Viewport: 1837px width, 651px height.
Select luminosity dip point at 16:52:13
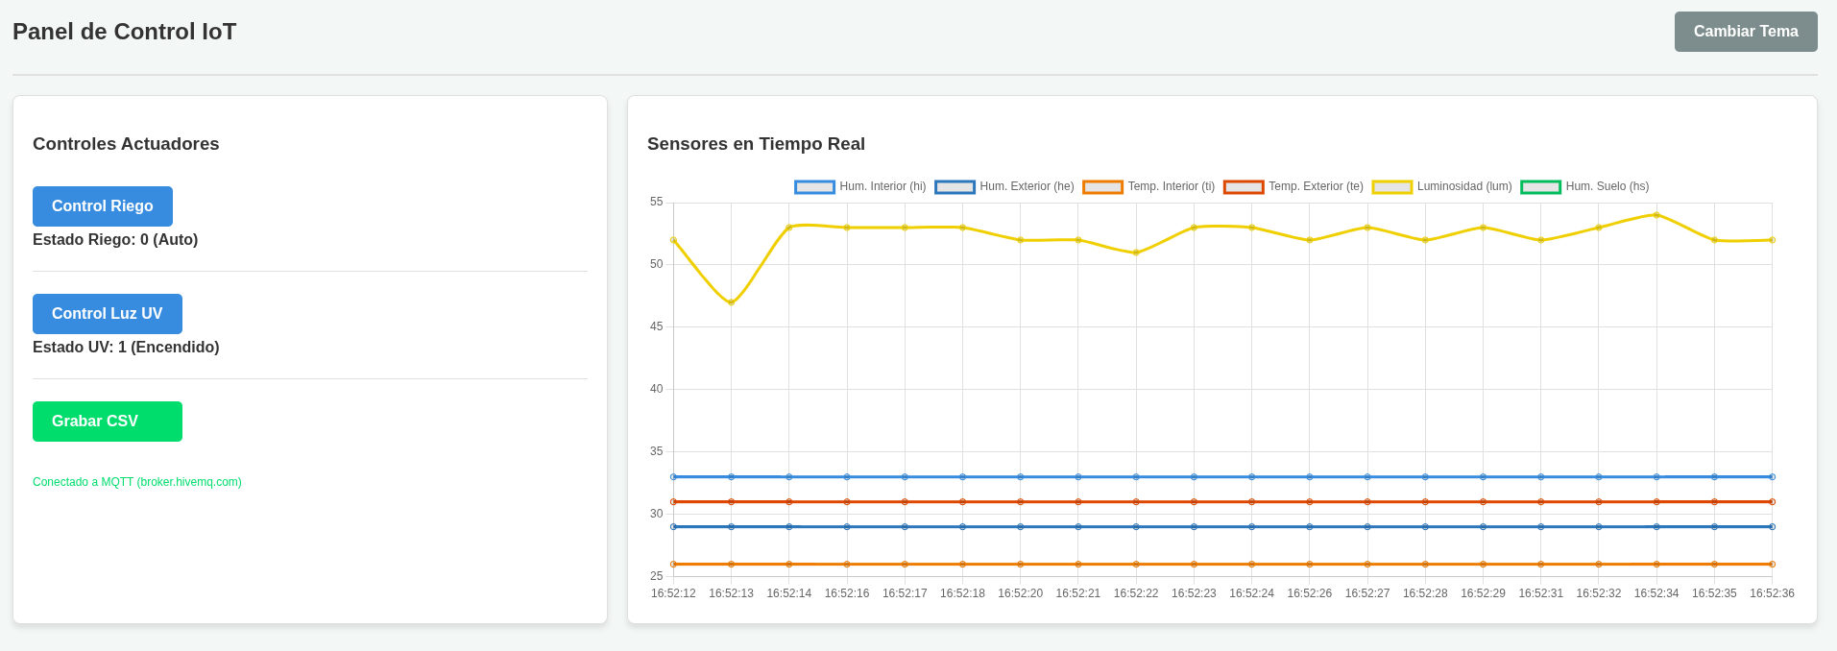click(731, 302)
